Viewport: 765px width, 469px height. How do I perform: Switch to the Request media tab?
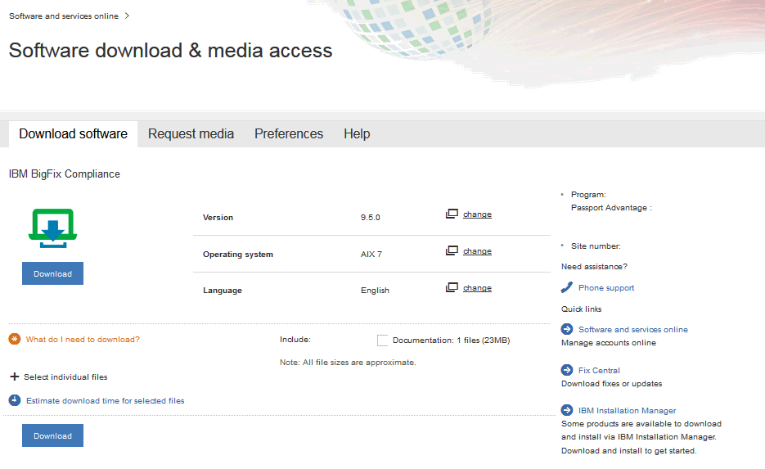point(191,133)
